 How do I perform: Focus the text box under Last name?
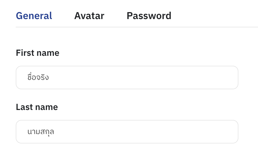127,132
